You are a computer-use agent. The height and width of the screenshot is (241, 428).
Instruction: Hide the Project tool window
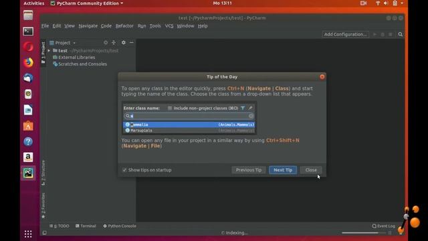(132, 43)
